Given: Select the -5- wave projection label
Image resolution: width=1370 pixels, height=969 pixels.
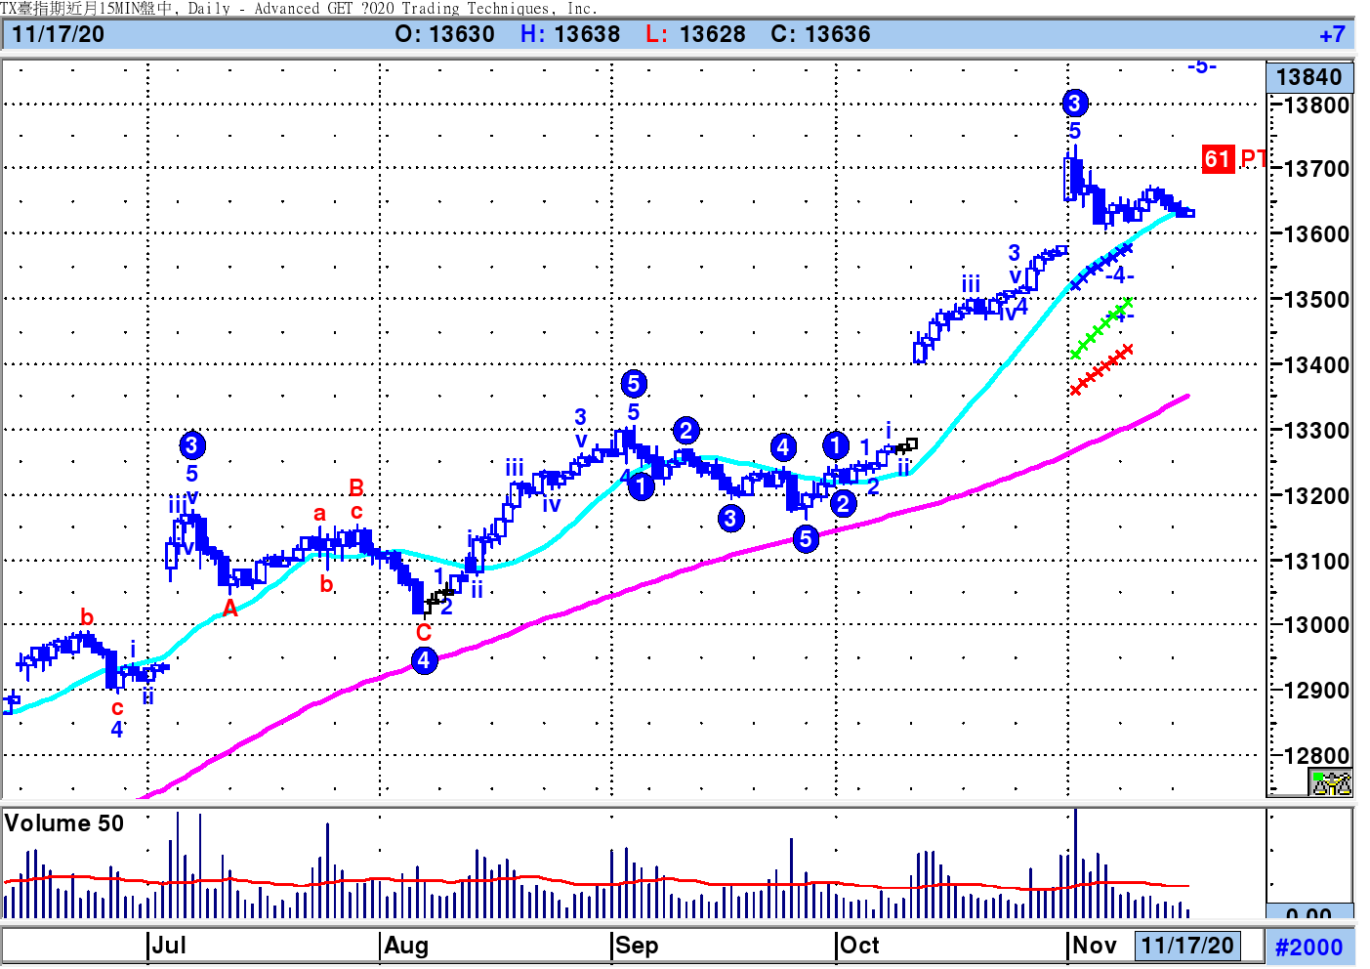Looking at the screenshot, I should point(1201,66).
